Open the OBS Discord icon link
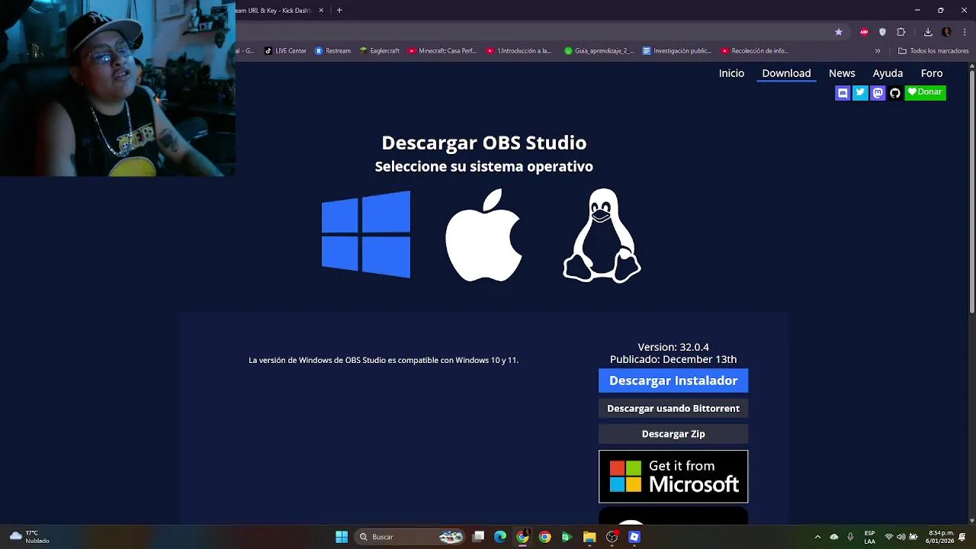The image size is (976, 549). 843,92
